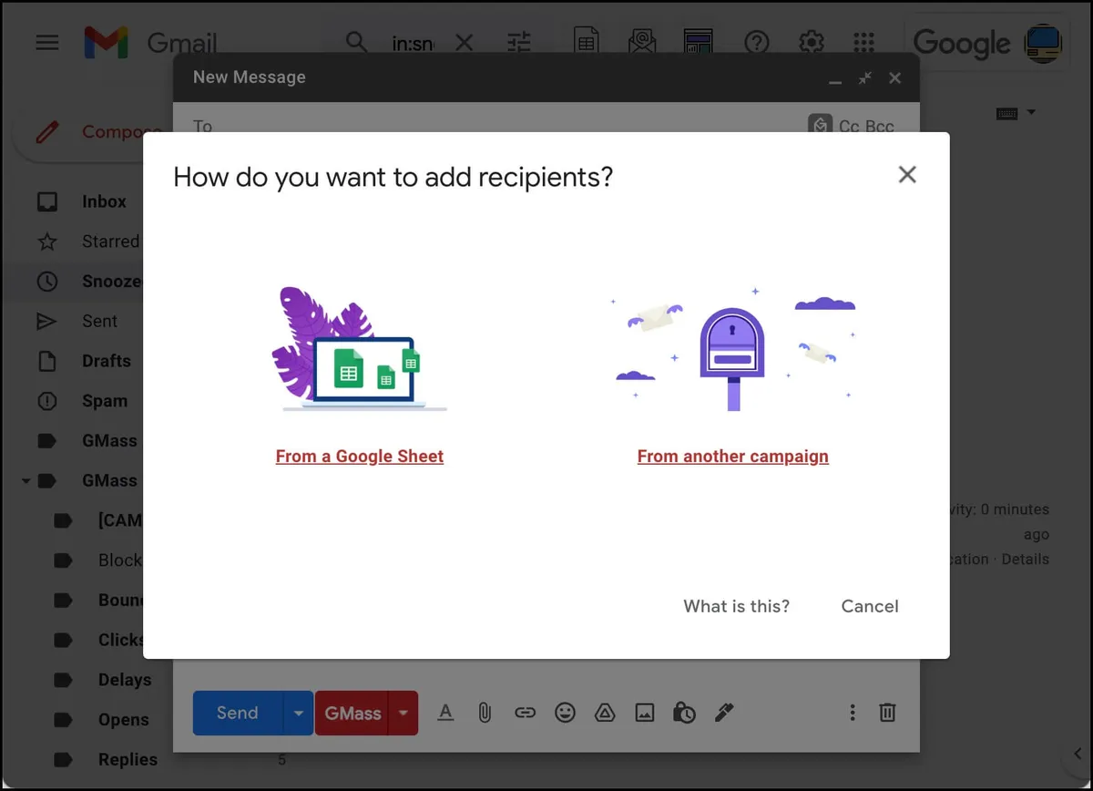Viewport: 1093px width, 791px height.
Task: Open Gmail settings gear icon
Action: pos(811,42)
